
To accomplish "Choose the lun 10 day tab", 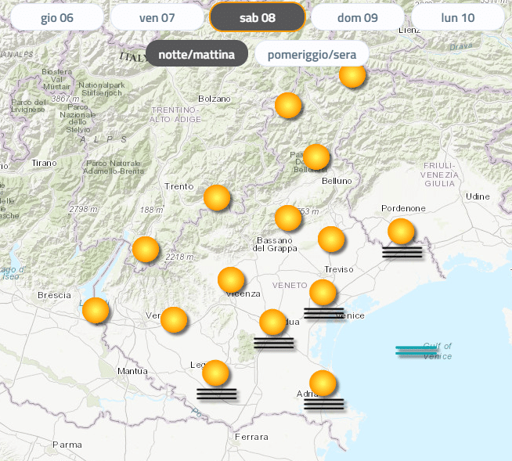I will (458, 17).
